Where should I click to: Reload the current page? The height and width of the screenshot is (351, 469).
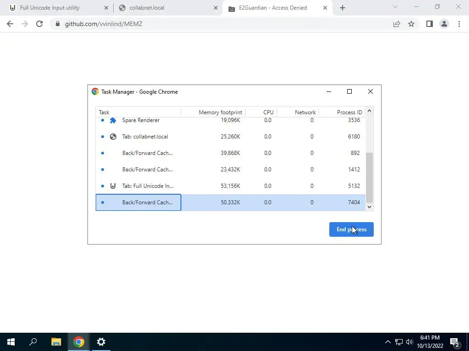pyautogui.click(x=39, y=24)
